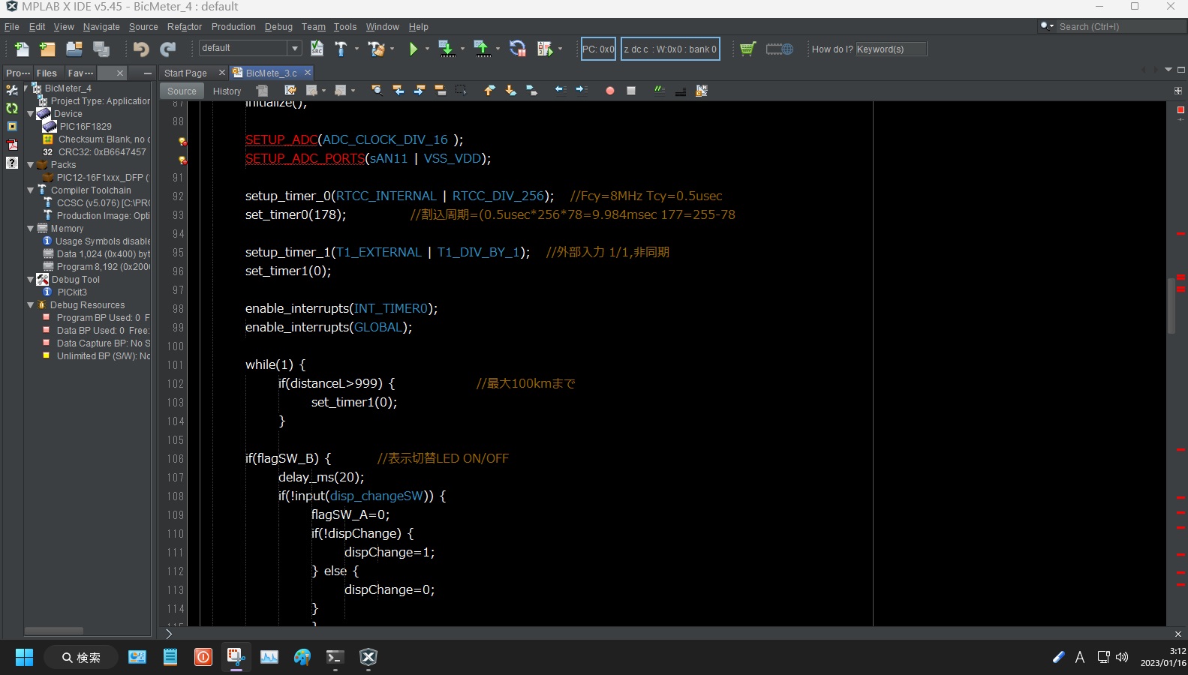
Task: Open device datasheet PDF icon
Action: coord(12,145)
